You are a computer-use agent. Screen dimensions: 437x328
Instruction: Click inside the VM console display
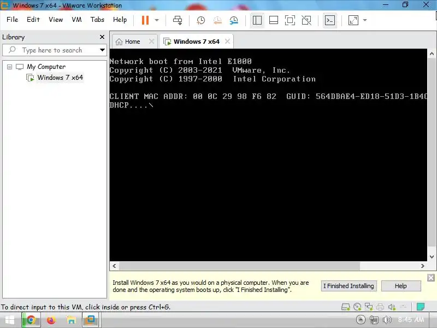268,155
